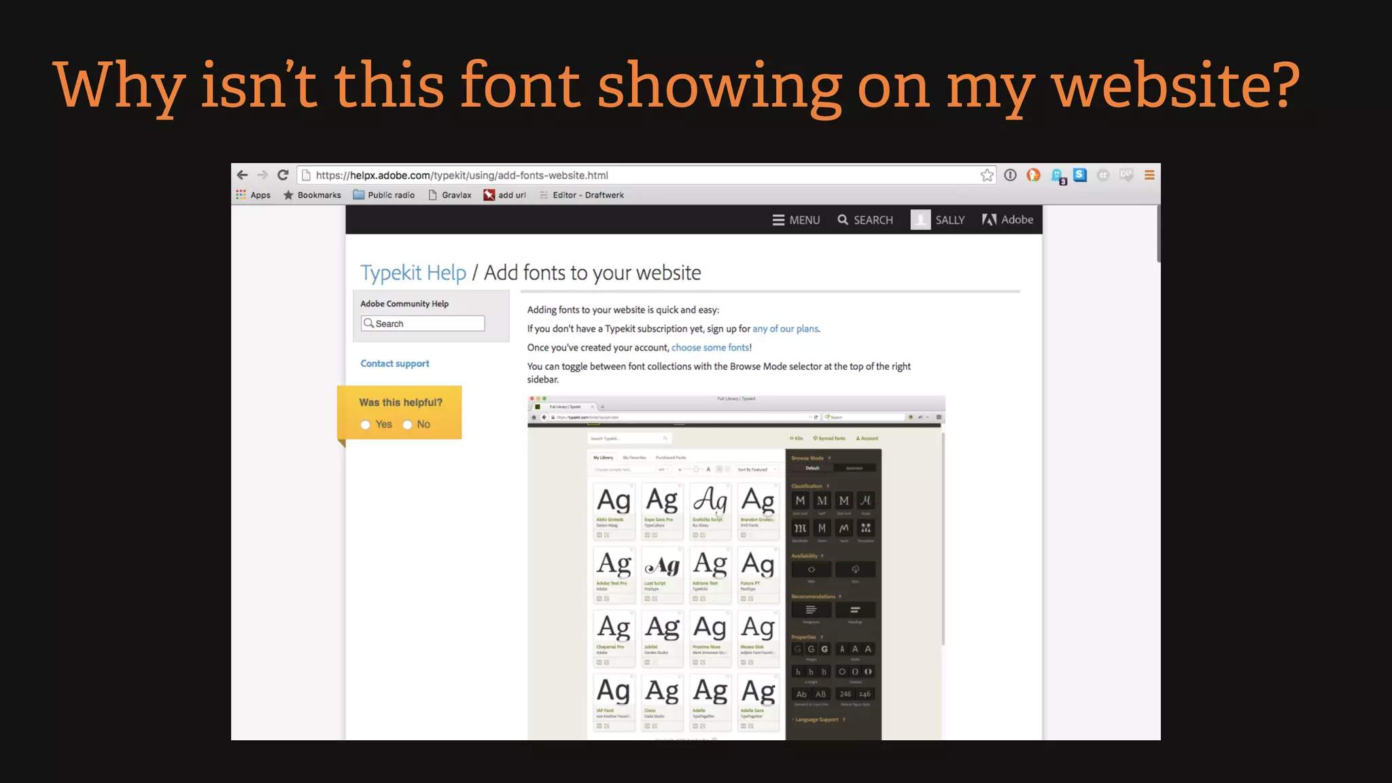1392x783 pixels.
Task: Reload the page with the refresh icon
Action: pos(283,175)
